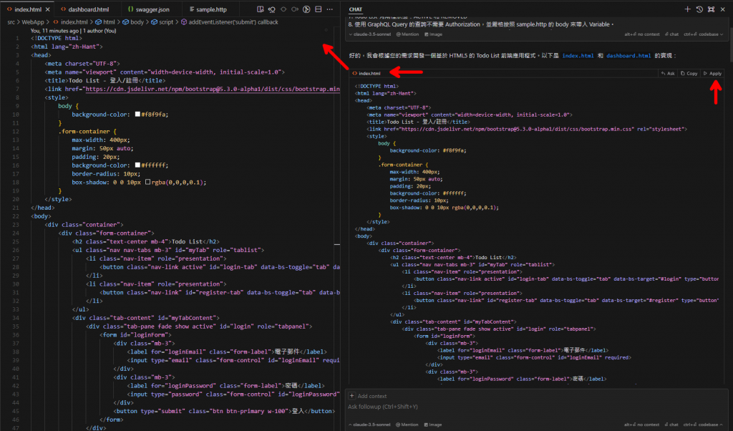Click Mention in the previous message box
Image resolution: width=733 pixels, height=431 pixels.
pos(407,34)
